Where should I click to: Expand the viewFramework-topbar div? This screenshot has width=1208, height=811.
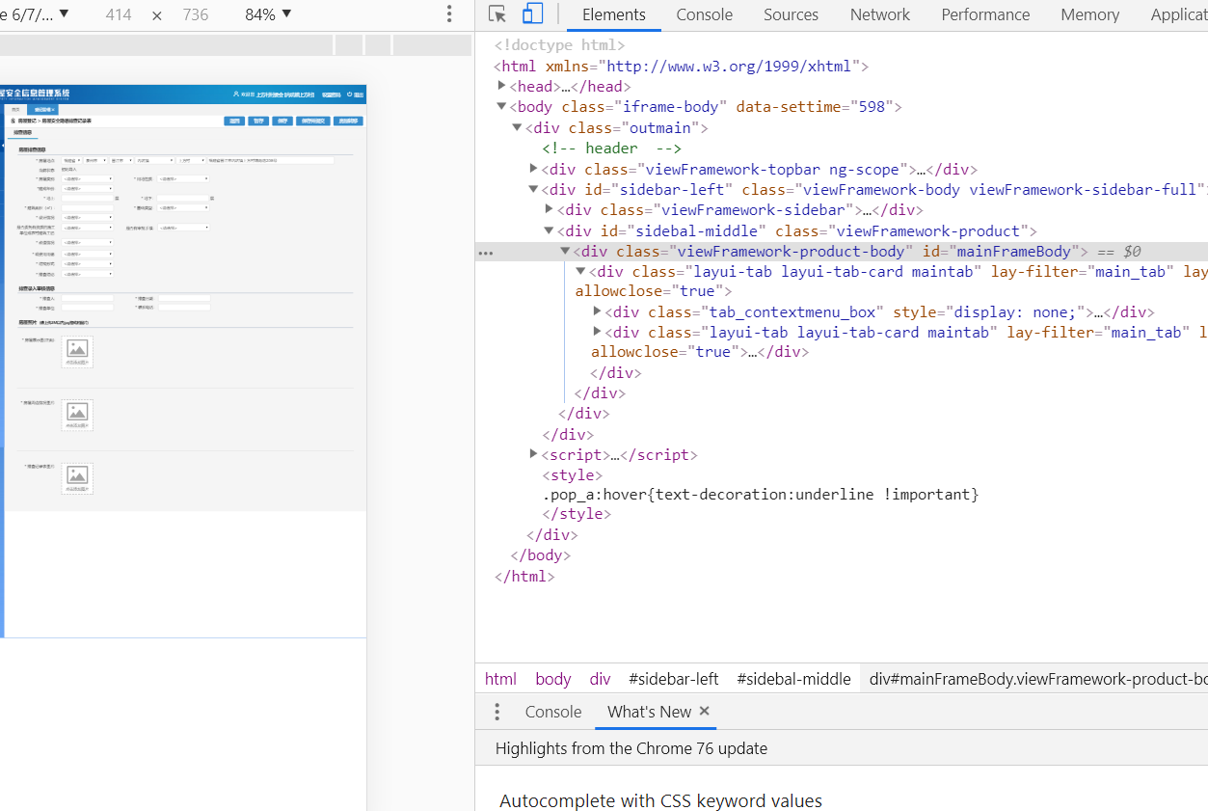533,168
